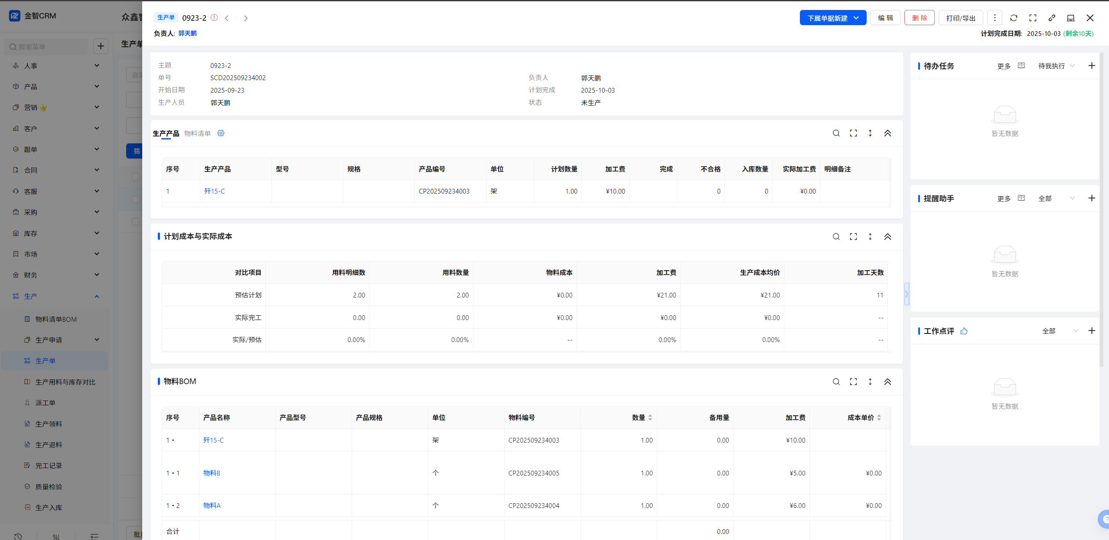
Task: Click the refresh icon in header
Action: click(1014, 18)
